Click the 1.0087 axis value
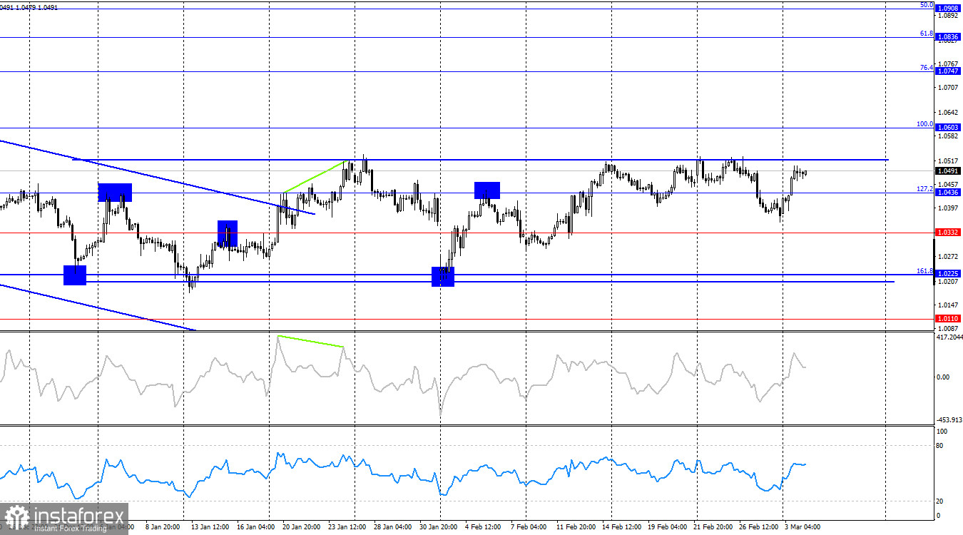The image size is (963, 535). pos(949,328)
